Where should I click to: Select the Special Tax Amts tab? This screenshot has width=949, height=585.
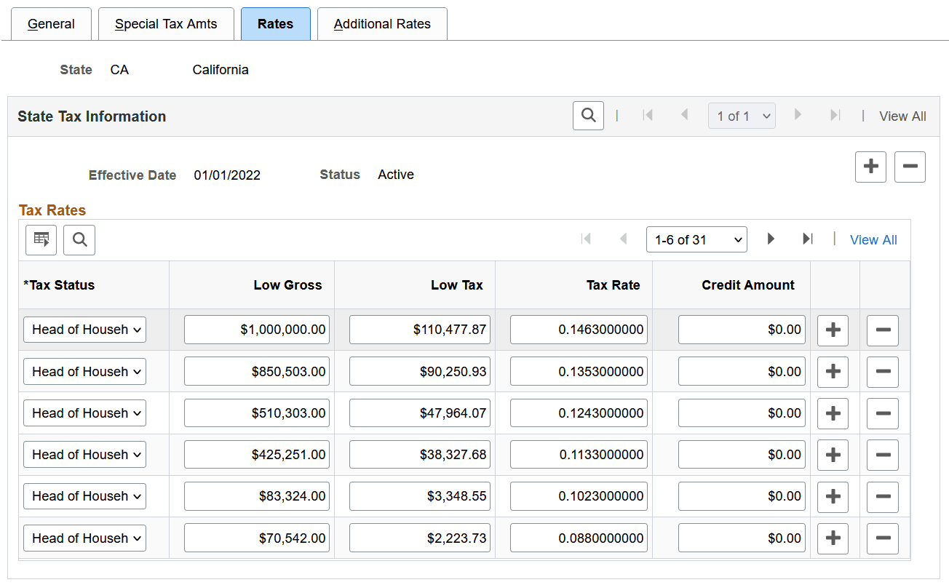pos(166,23)
